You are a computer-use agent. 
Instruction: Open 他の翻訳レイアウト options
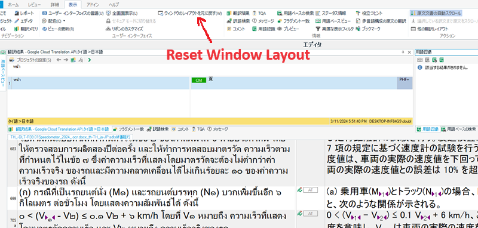[x=430, y=29]
